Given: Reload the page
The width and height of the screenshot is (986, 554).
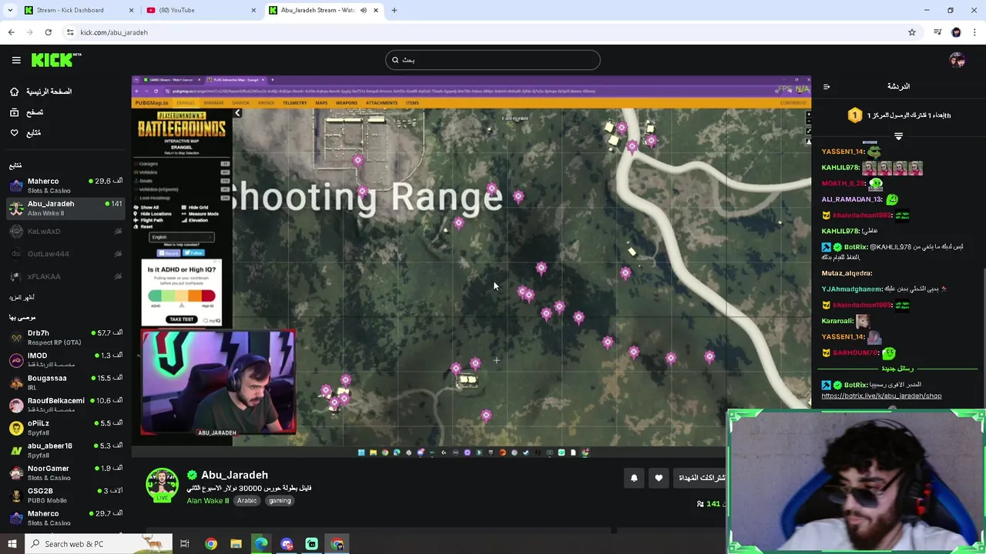Looking at the screenshot, I should click(48, 32).
